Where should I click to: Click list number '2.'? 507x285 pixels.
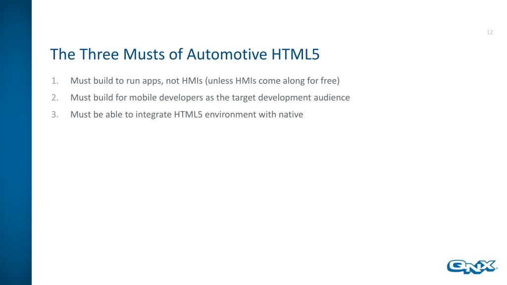[x=55, y=97]
